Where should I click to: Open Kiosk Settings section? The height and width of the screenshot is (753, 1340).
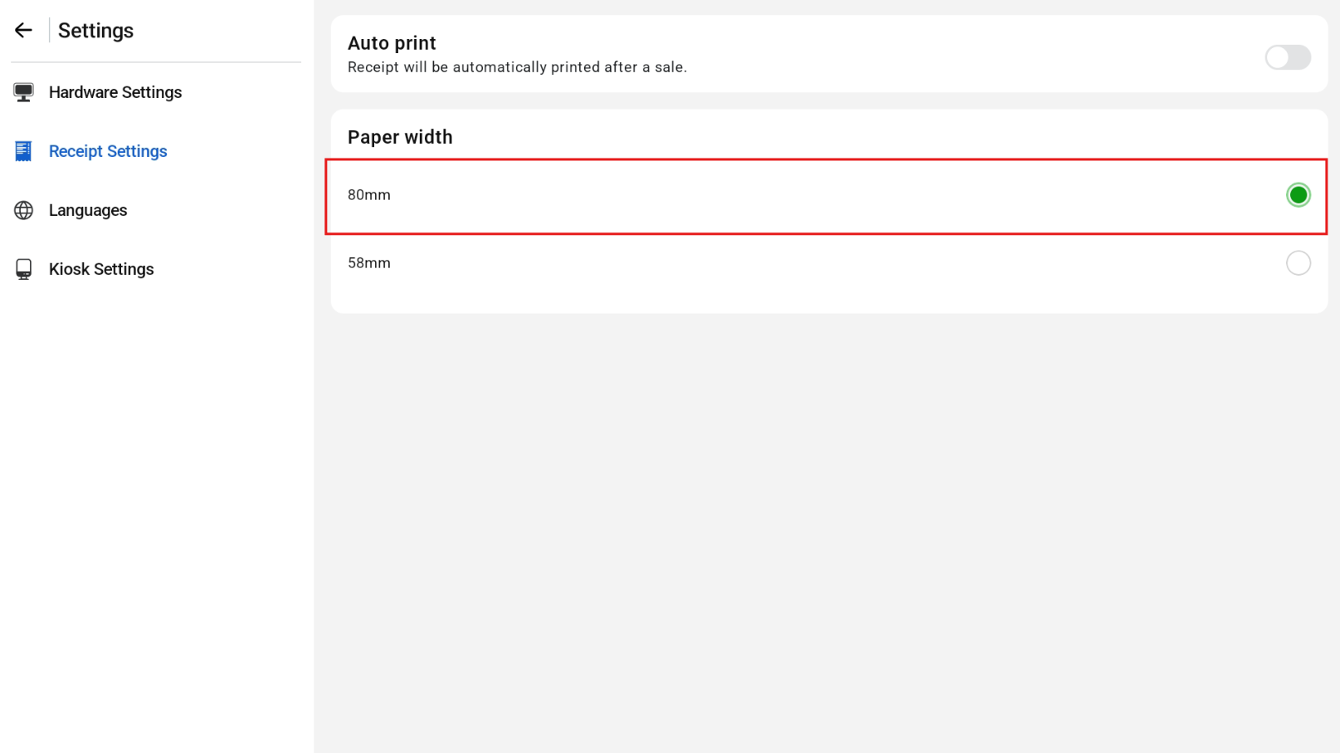101,269
